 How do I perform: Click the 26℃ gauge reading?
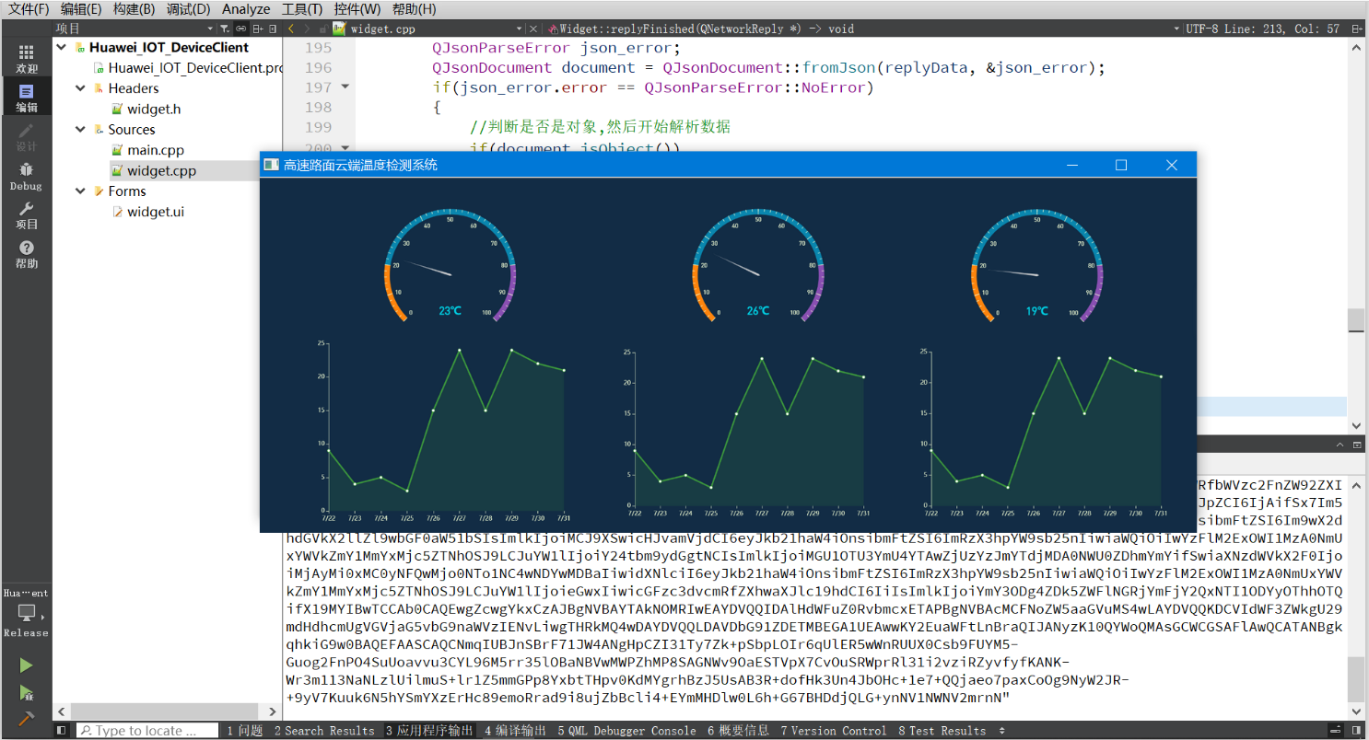click(x=758, y=311)
